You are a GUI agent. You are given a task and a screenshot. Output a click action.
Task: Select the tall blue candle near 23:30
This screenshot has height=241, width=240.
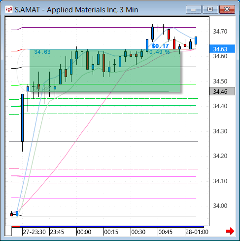click(23, 118)
